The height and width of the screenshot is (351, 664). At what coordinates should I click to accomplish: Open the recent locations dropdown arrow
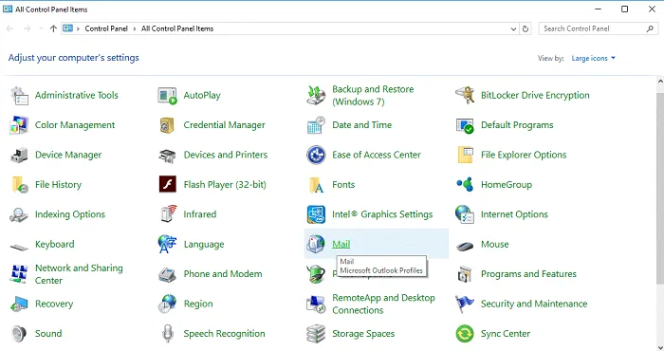pos(41,28)
